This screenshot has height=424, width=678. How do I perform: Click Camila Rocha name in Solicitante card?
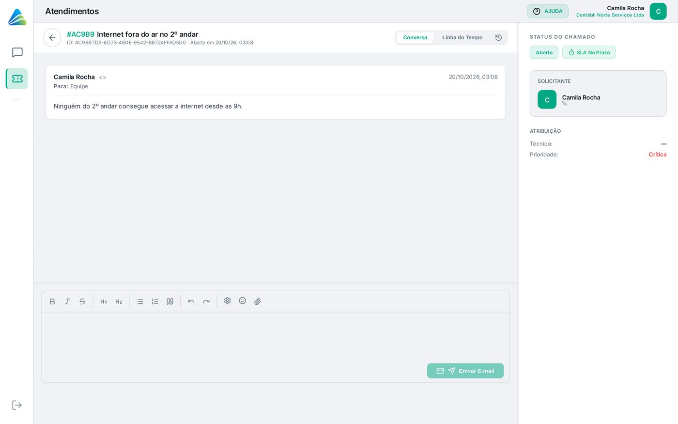tap(581, 97)
